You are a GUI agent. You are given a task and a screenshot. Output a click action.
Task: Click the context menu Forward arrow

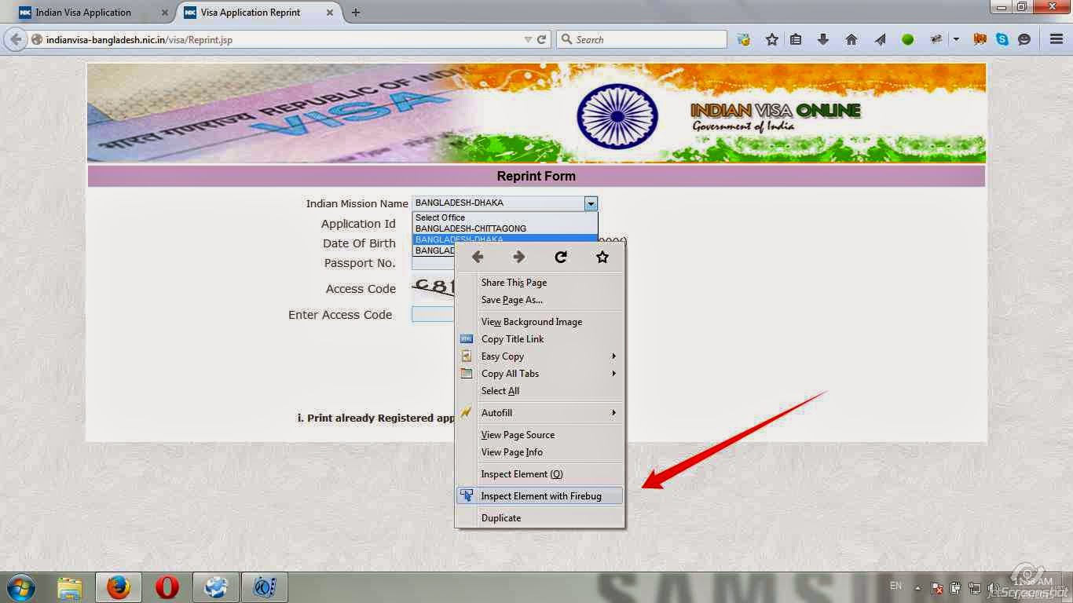518,257
